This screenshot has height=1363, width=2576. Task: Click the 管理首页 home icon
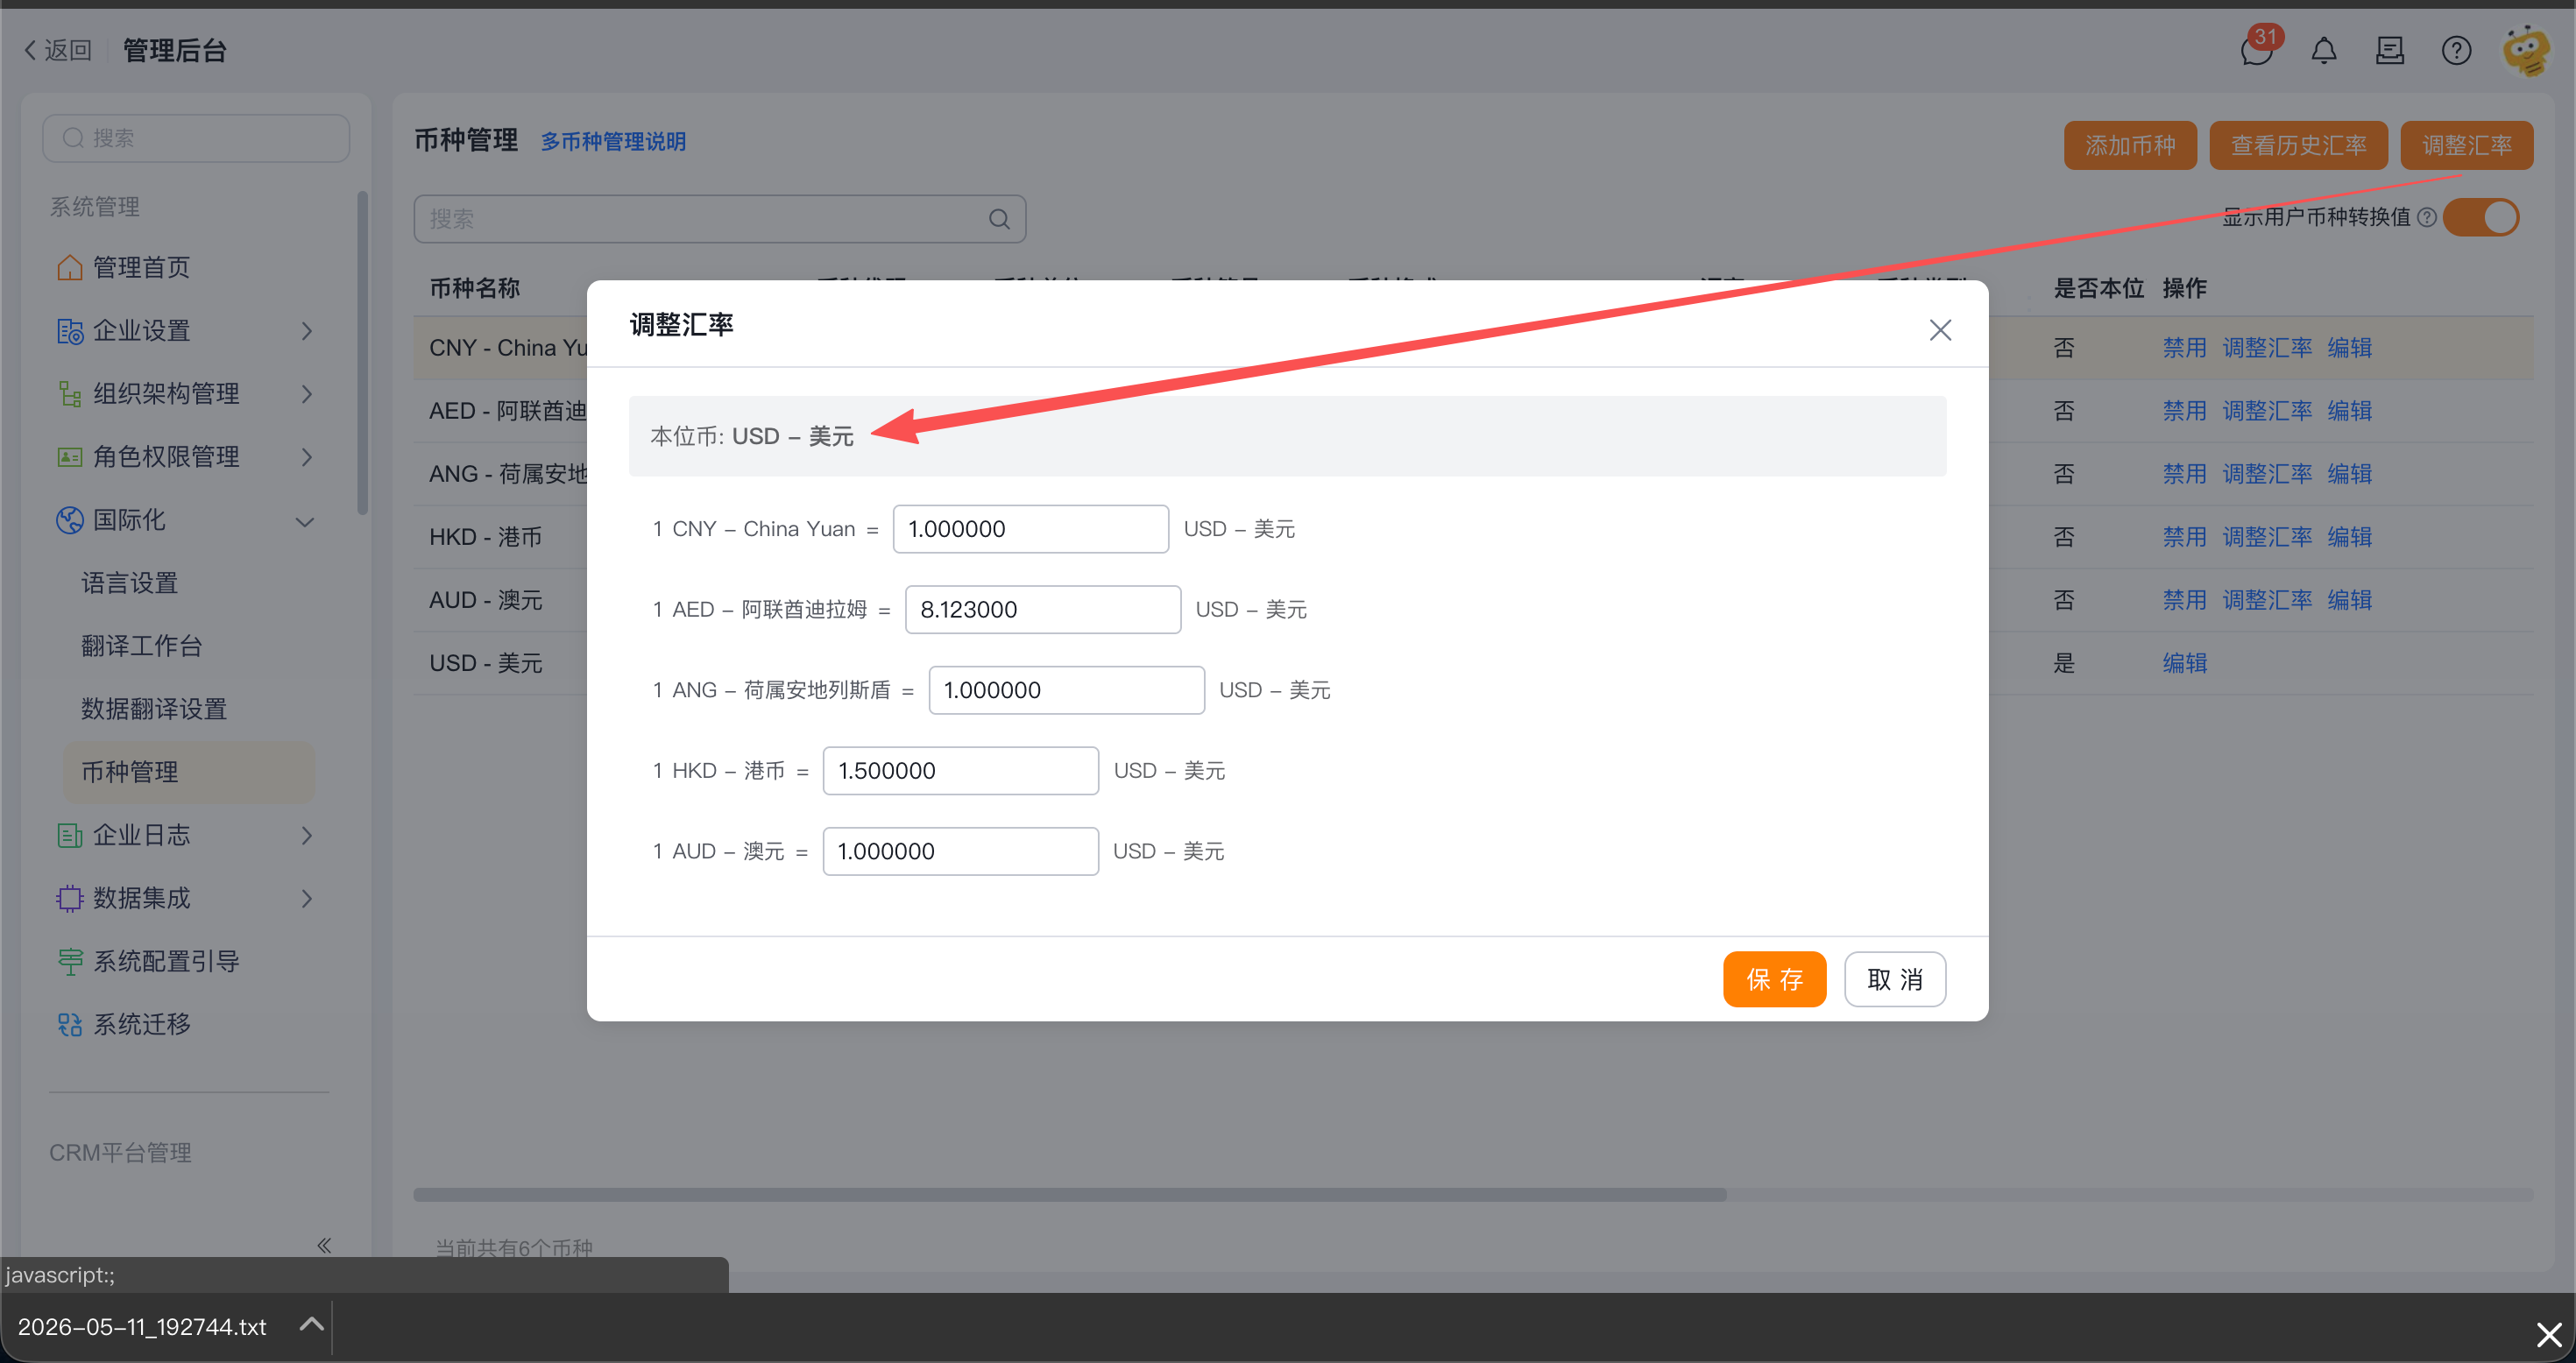click(x=69, y=267)
